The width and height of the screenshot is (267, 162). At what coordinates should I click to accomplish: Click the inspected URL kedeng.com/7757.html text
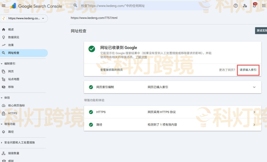tap(94, 18)
